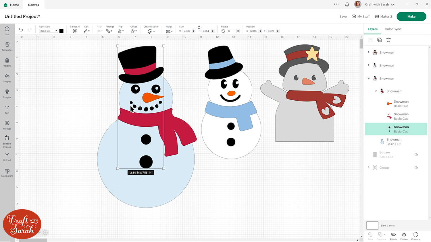Switch to the Color Sync tab
Viewport: 431px width, 242px height.
point(393,29)
